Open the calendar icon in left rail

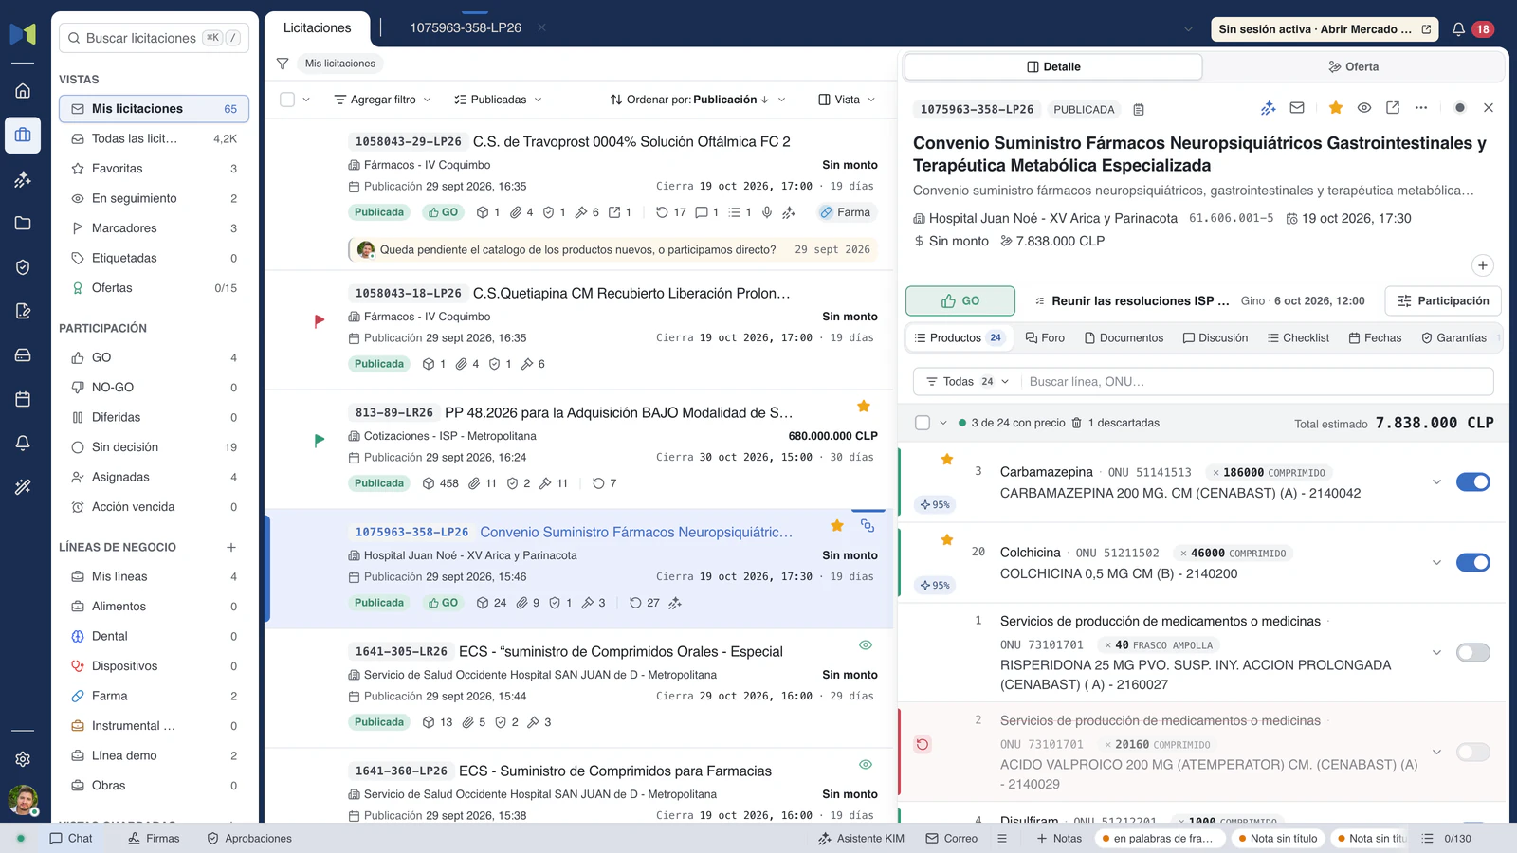23,399
